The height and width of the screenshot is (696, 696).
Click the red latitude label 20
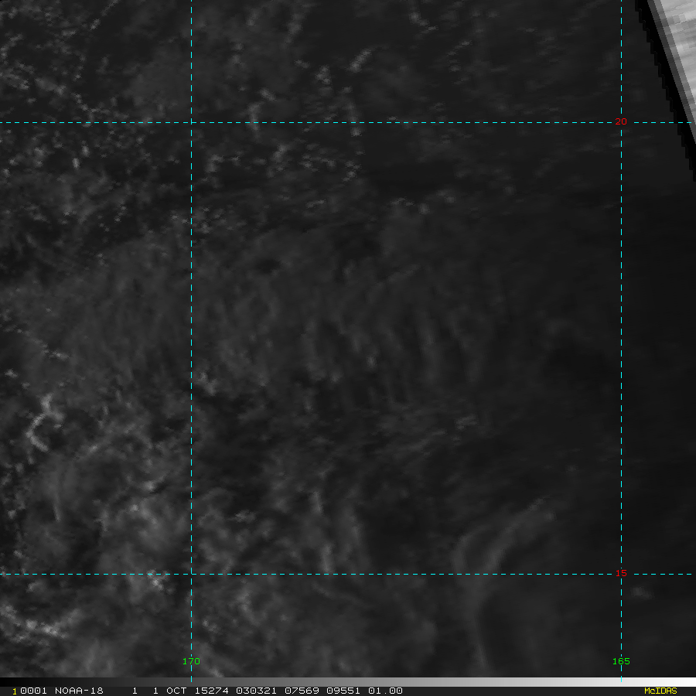tap(620, 122)
